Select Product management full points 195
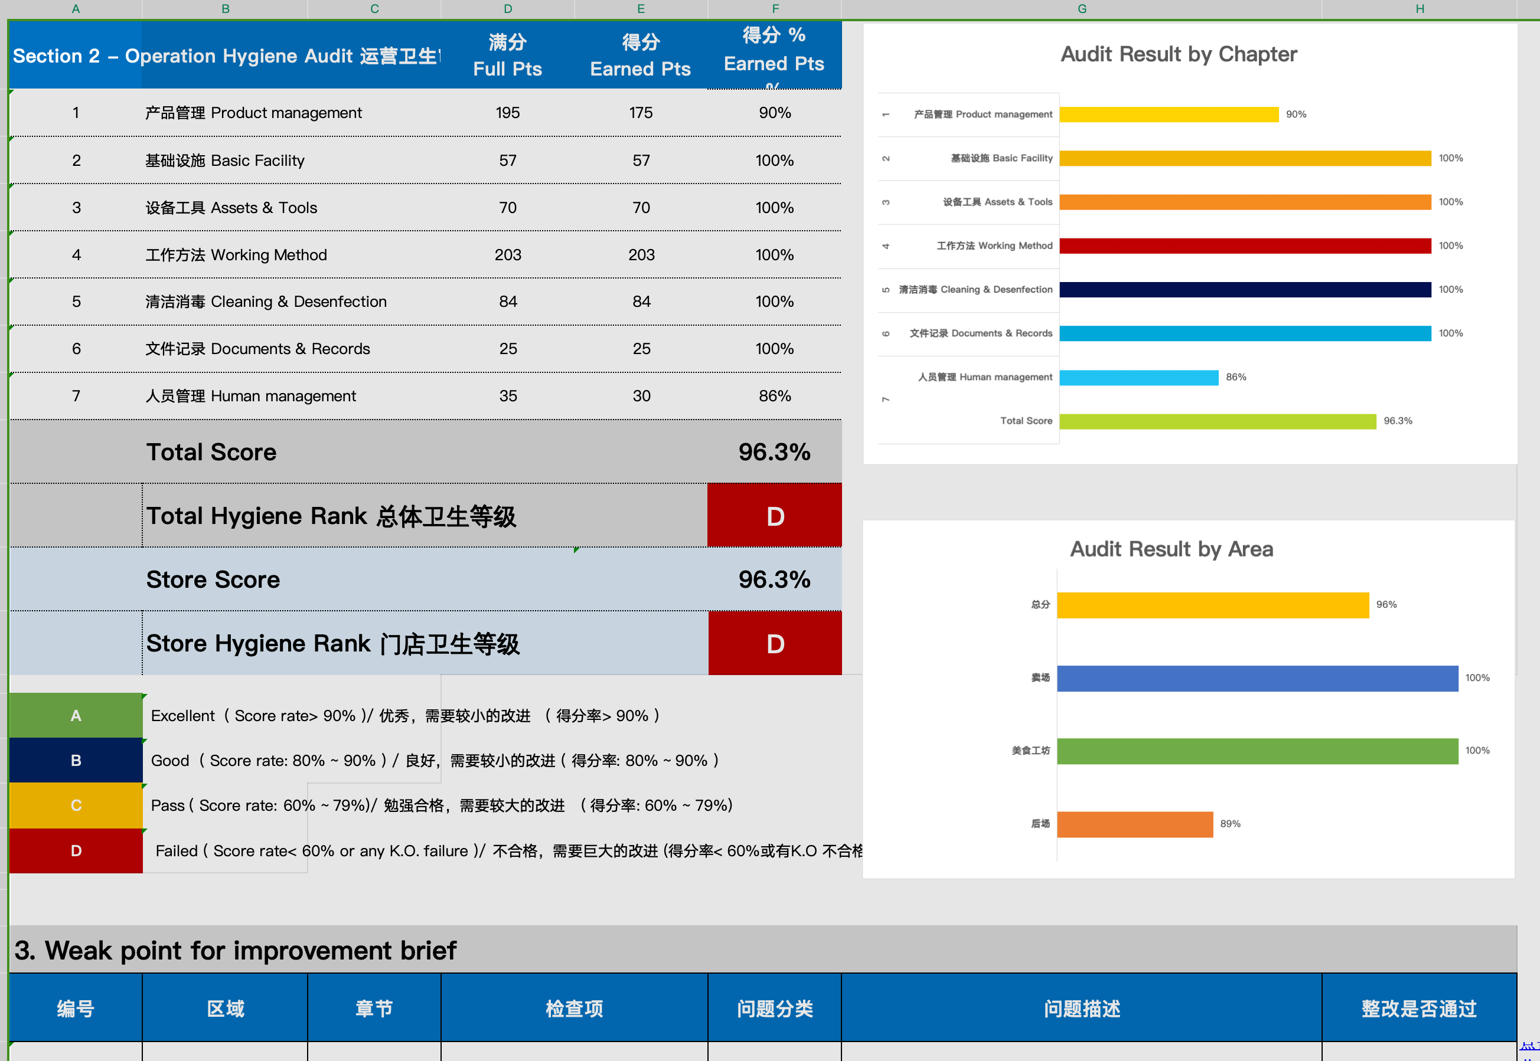Viewport: 1540px width, 1061px height. [x=508, y=113]
